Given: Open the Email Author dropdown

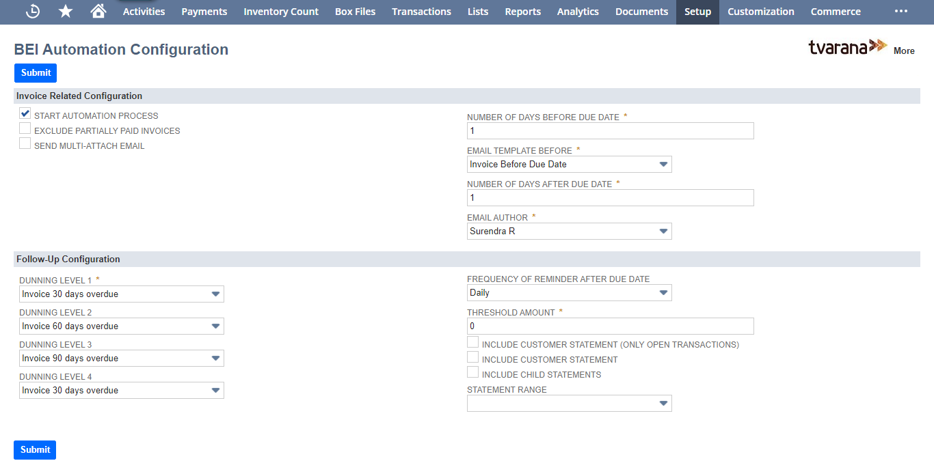Looking at the screenshot, I should (x=662, y=231).
